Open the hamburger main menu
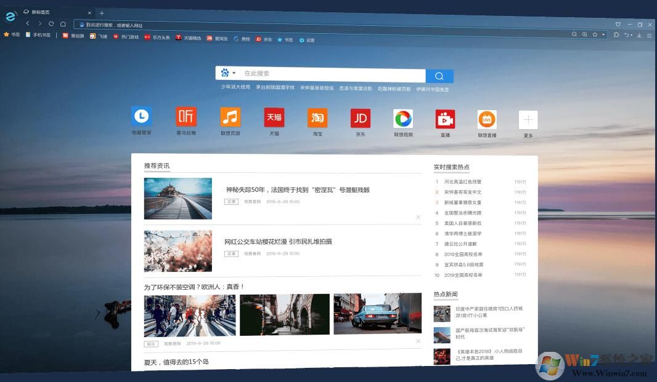657x382 pixels. tap(650, 35)
